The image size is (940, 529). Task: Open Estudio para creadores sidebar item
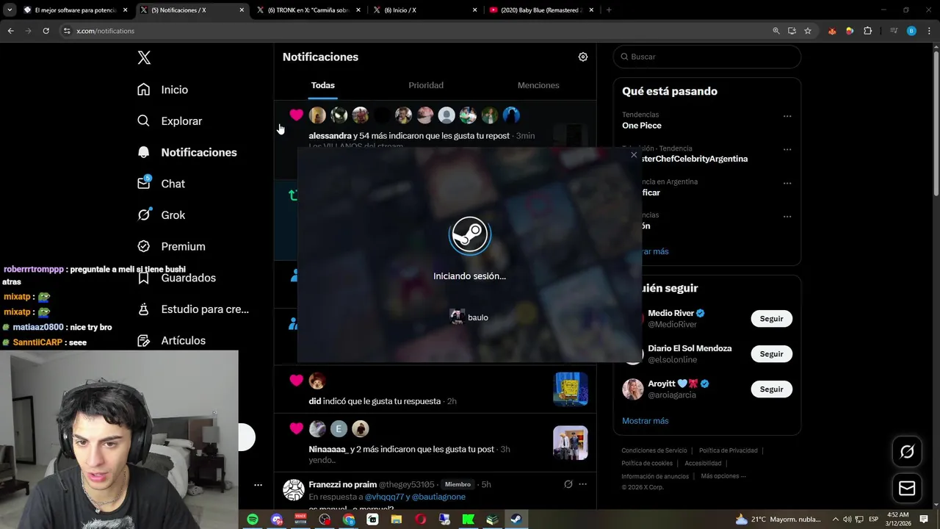tap(193, 309)
